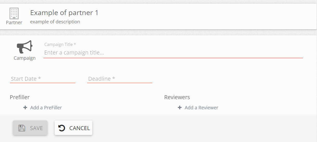317x142 pixels.
Task: Click the Campaign label under the megaphone
Action: click(25, 58)
